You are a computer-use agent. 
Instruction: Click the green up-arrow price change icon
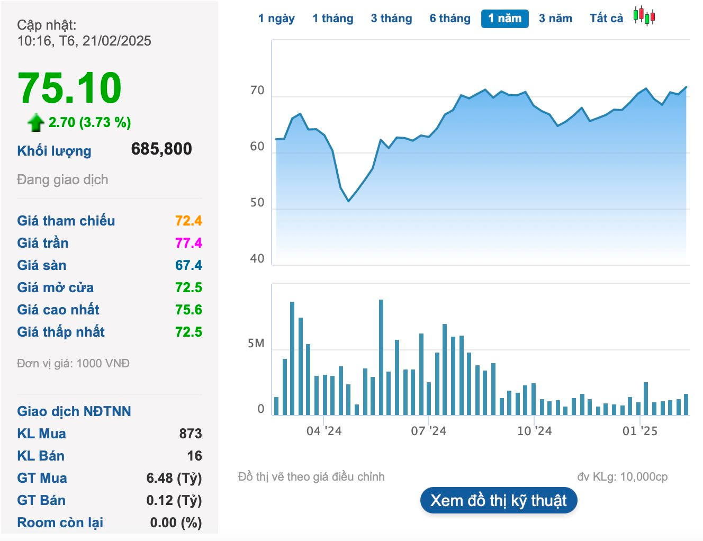click(x=35, y=122)
